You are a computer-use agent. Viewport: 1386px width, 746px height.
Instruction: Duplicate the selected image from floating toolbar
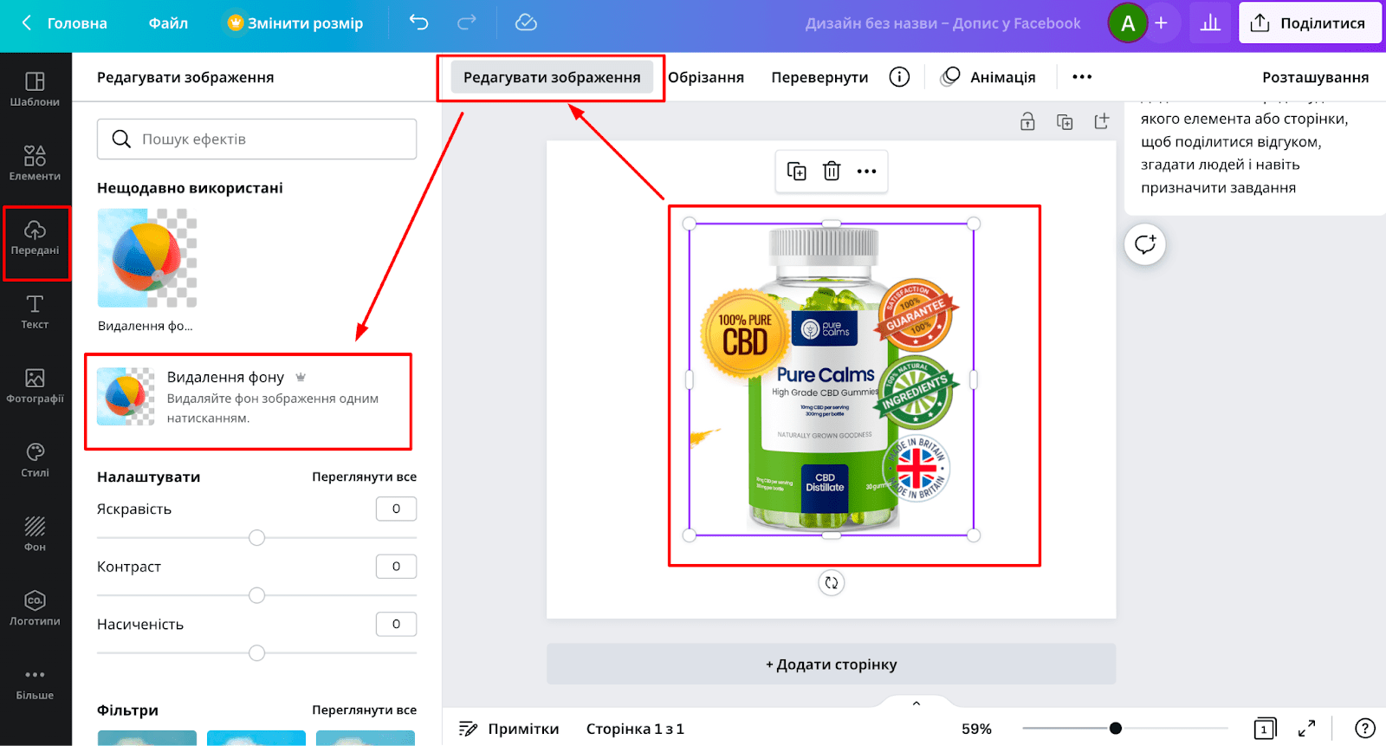(x=796, y=172)
